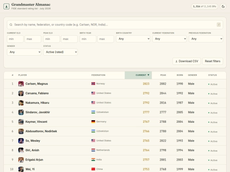Click Giri, Anish avatar thumbnail

click(21, 150)
